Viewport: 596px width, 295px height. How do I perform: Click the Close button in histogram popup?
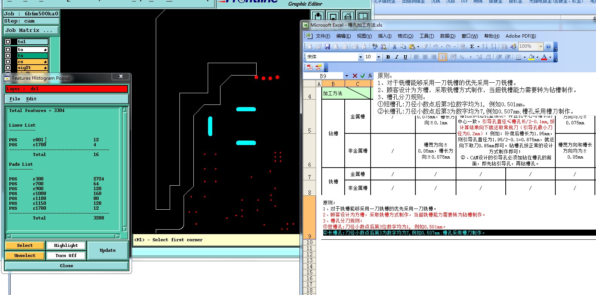(x=67, y=266)
